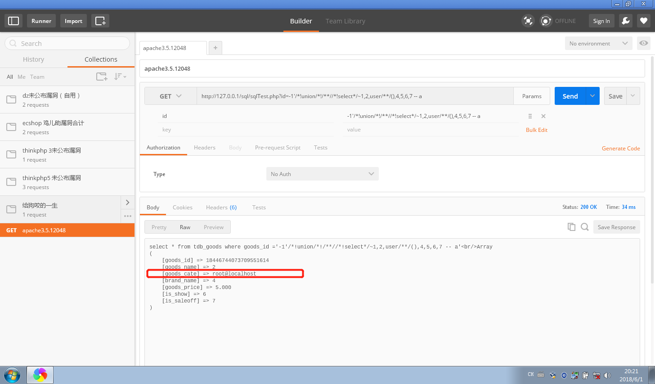The image size is (655, 384).
Task: Open the Send button dropdown arrow
Action: click(x=592, y=96)
